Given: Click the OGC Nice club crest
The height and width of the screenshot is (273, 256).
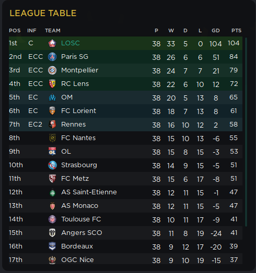Looking at the screenshot, I should click(x=52, y=260).
